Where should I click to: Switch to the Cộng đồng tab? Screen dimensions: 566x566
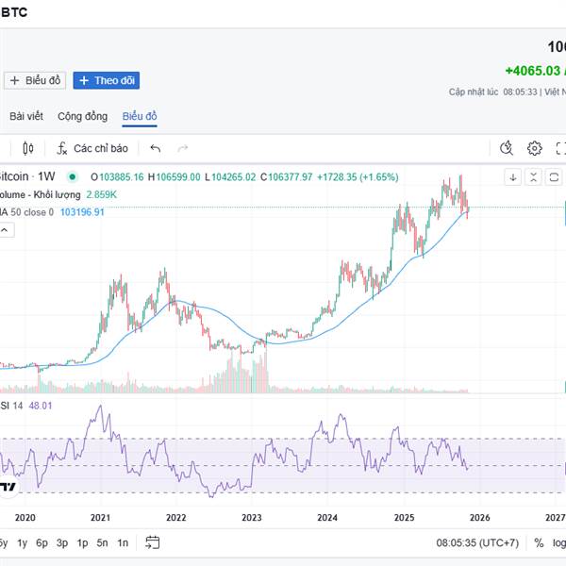(x=82, y=117)
